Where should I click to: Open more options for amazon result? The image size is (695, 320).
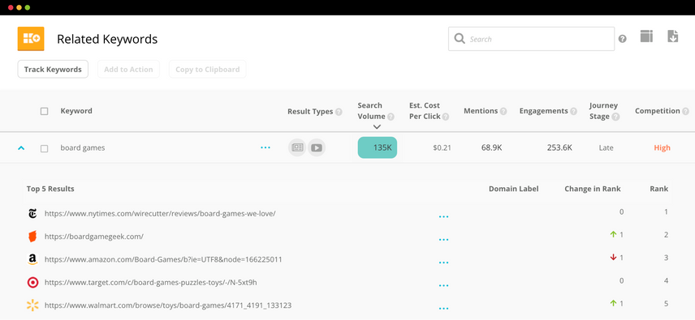coord(443,262)
